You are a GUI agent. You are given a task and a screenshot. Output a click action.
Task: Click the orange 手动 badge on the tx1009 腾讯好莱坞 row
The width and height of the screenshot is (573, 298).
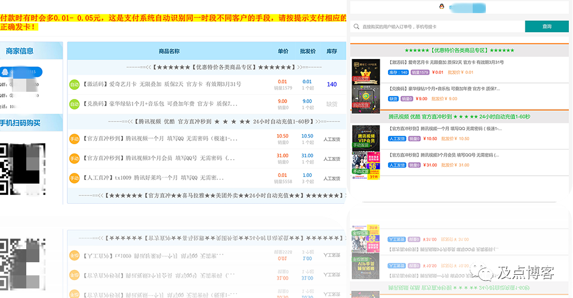coord(75,178)
